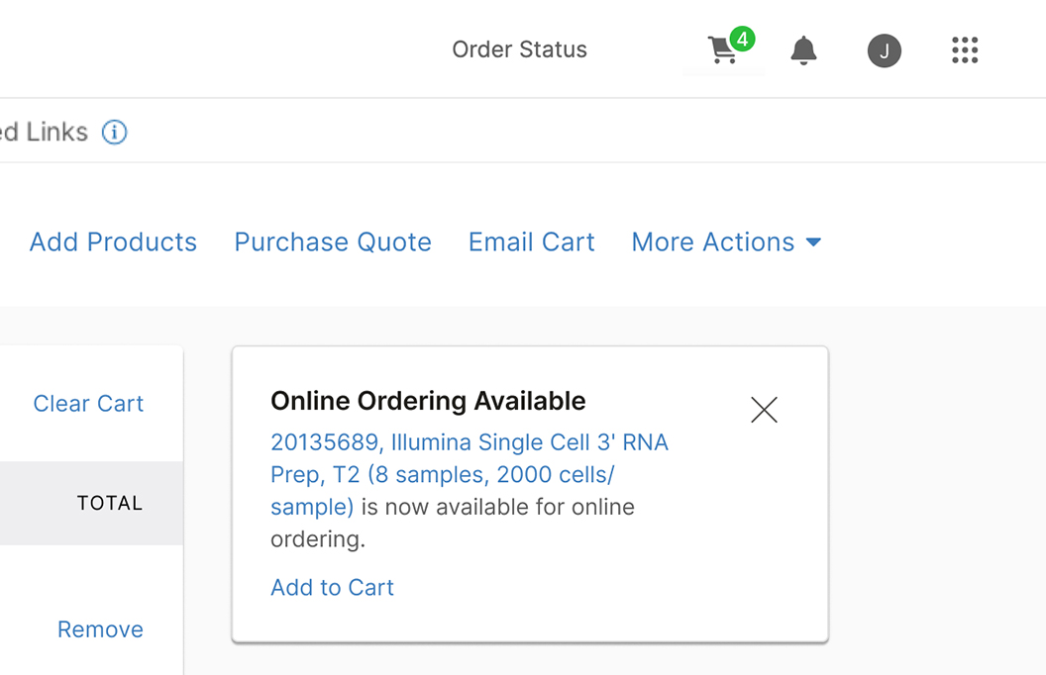
Task: Click the Online Ordering Available heading
Action: (x=428, y=401)
